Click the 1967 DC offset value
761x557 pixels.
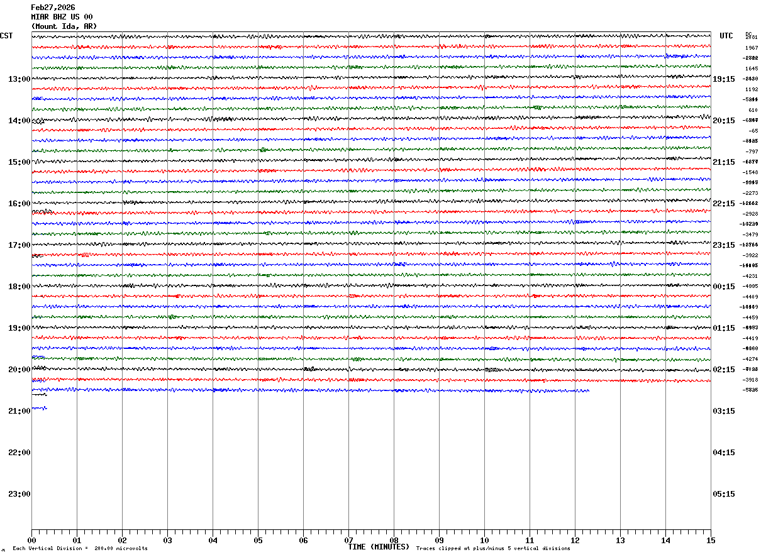(x=752, y=48)
